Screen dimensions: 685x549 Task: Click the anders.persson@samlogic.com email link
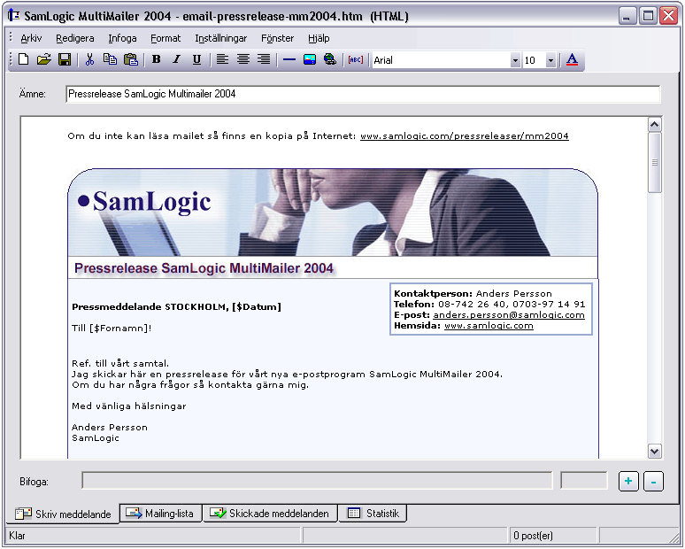tap(509, 314)
